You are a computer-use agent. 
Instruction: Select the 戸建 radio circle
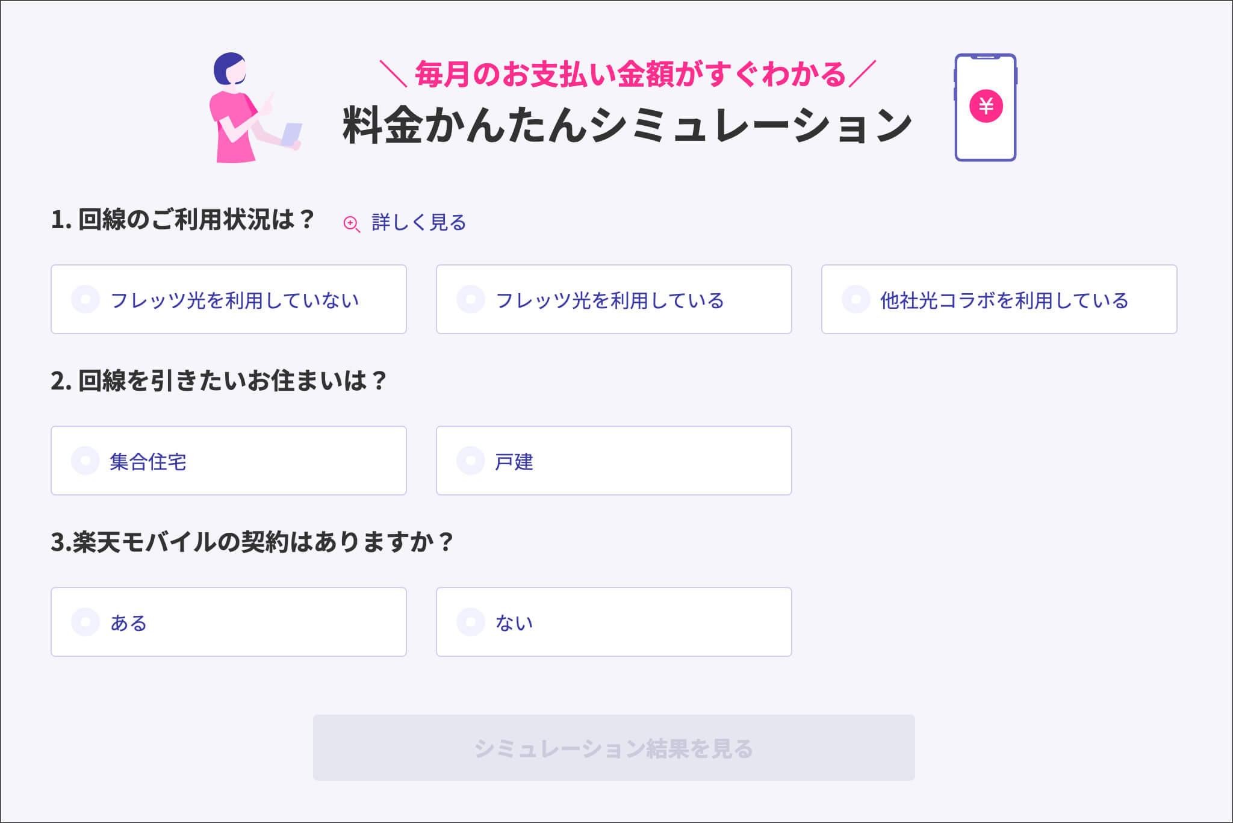coord(471,461)
